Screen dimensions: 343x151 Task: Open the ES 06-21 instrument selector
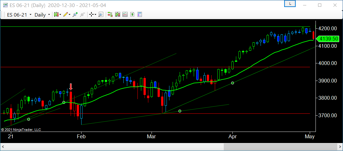click(19, 15)
